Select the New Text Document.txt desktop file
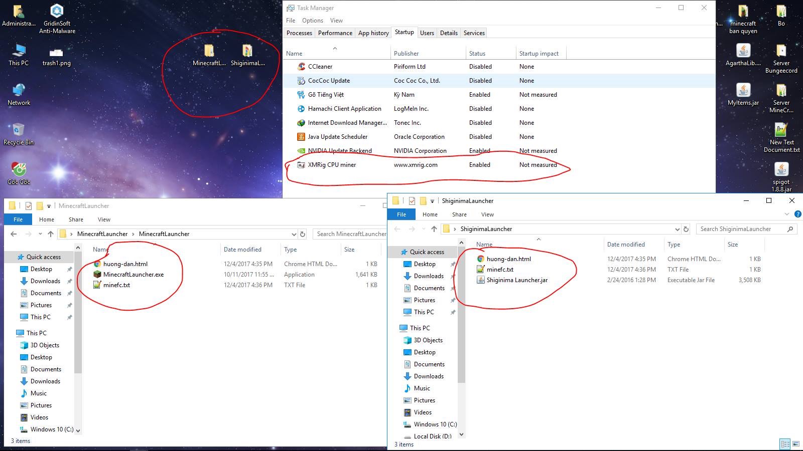 781,138
